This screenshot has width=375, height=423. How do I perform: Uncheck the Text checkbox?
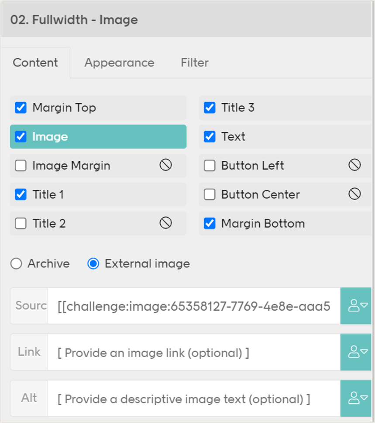209,136
